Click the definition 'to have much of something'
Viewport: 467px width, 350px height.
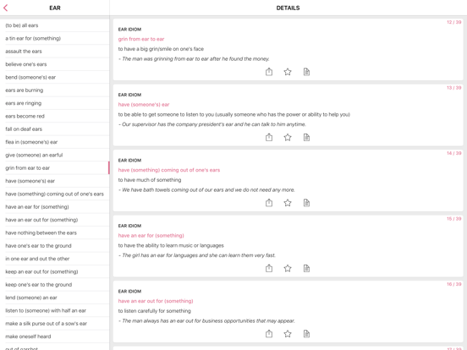pos(150,180)
